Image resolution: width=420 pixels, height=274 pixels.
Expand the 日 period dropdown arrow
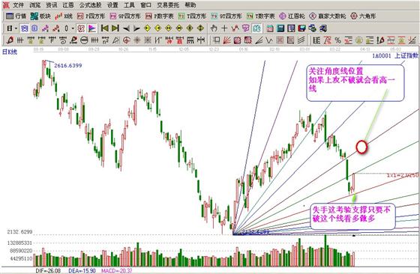(16, 28)
